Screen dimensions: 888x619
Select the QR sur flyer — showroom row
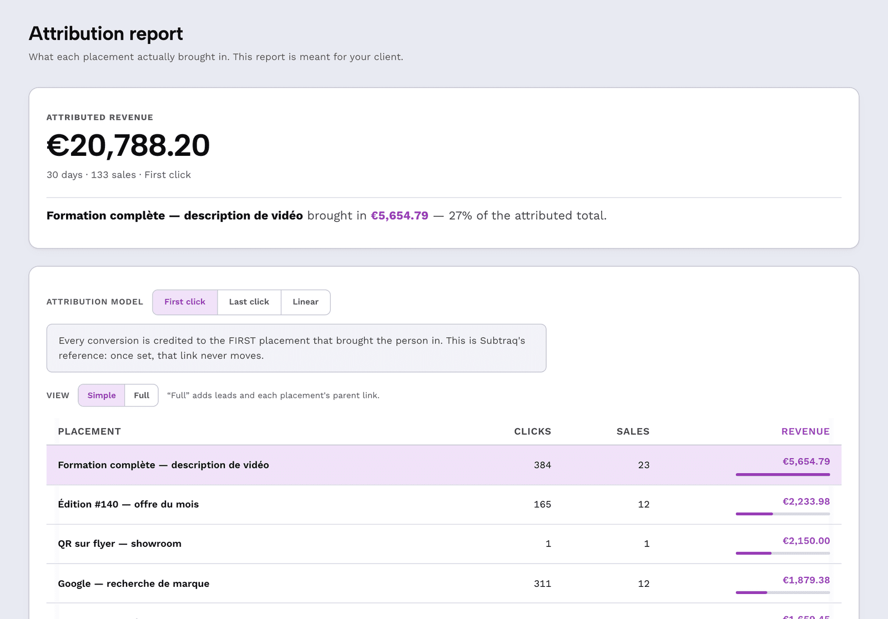(x=444, y=544)
